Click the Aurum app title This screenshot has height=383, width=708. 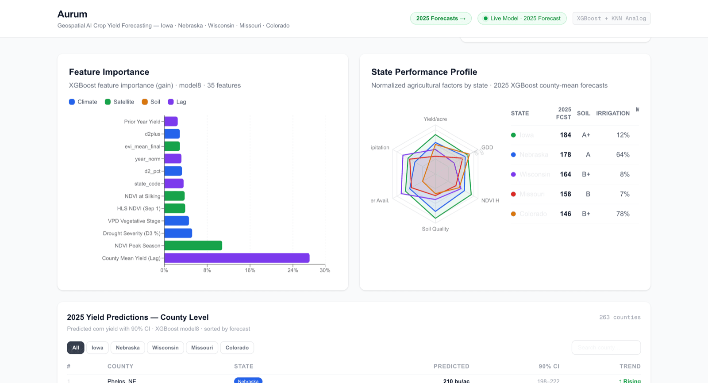coord(73,14)
